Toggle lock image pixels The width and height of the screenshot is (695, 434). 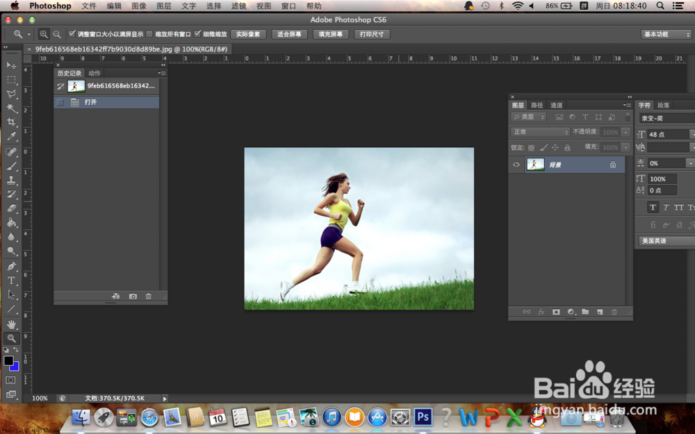[x=543, y=147]
